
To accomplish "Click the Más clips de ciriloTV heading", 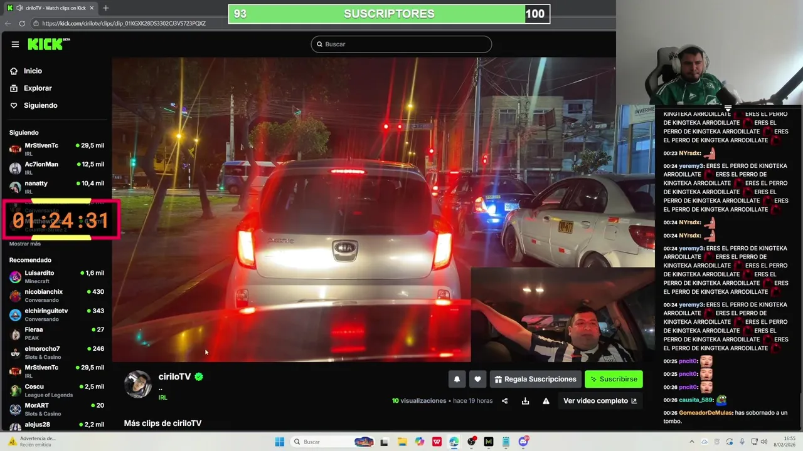I will click(162, 423).
